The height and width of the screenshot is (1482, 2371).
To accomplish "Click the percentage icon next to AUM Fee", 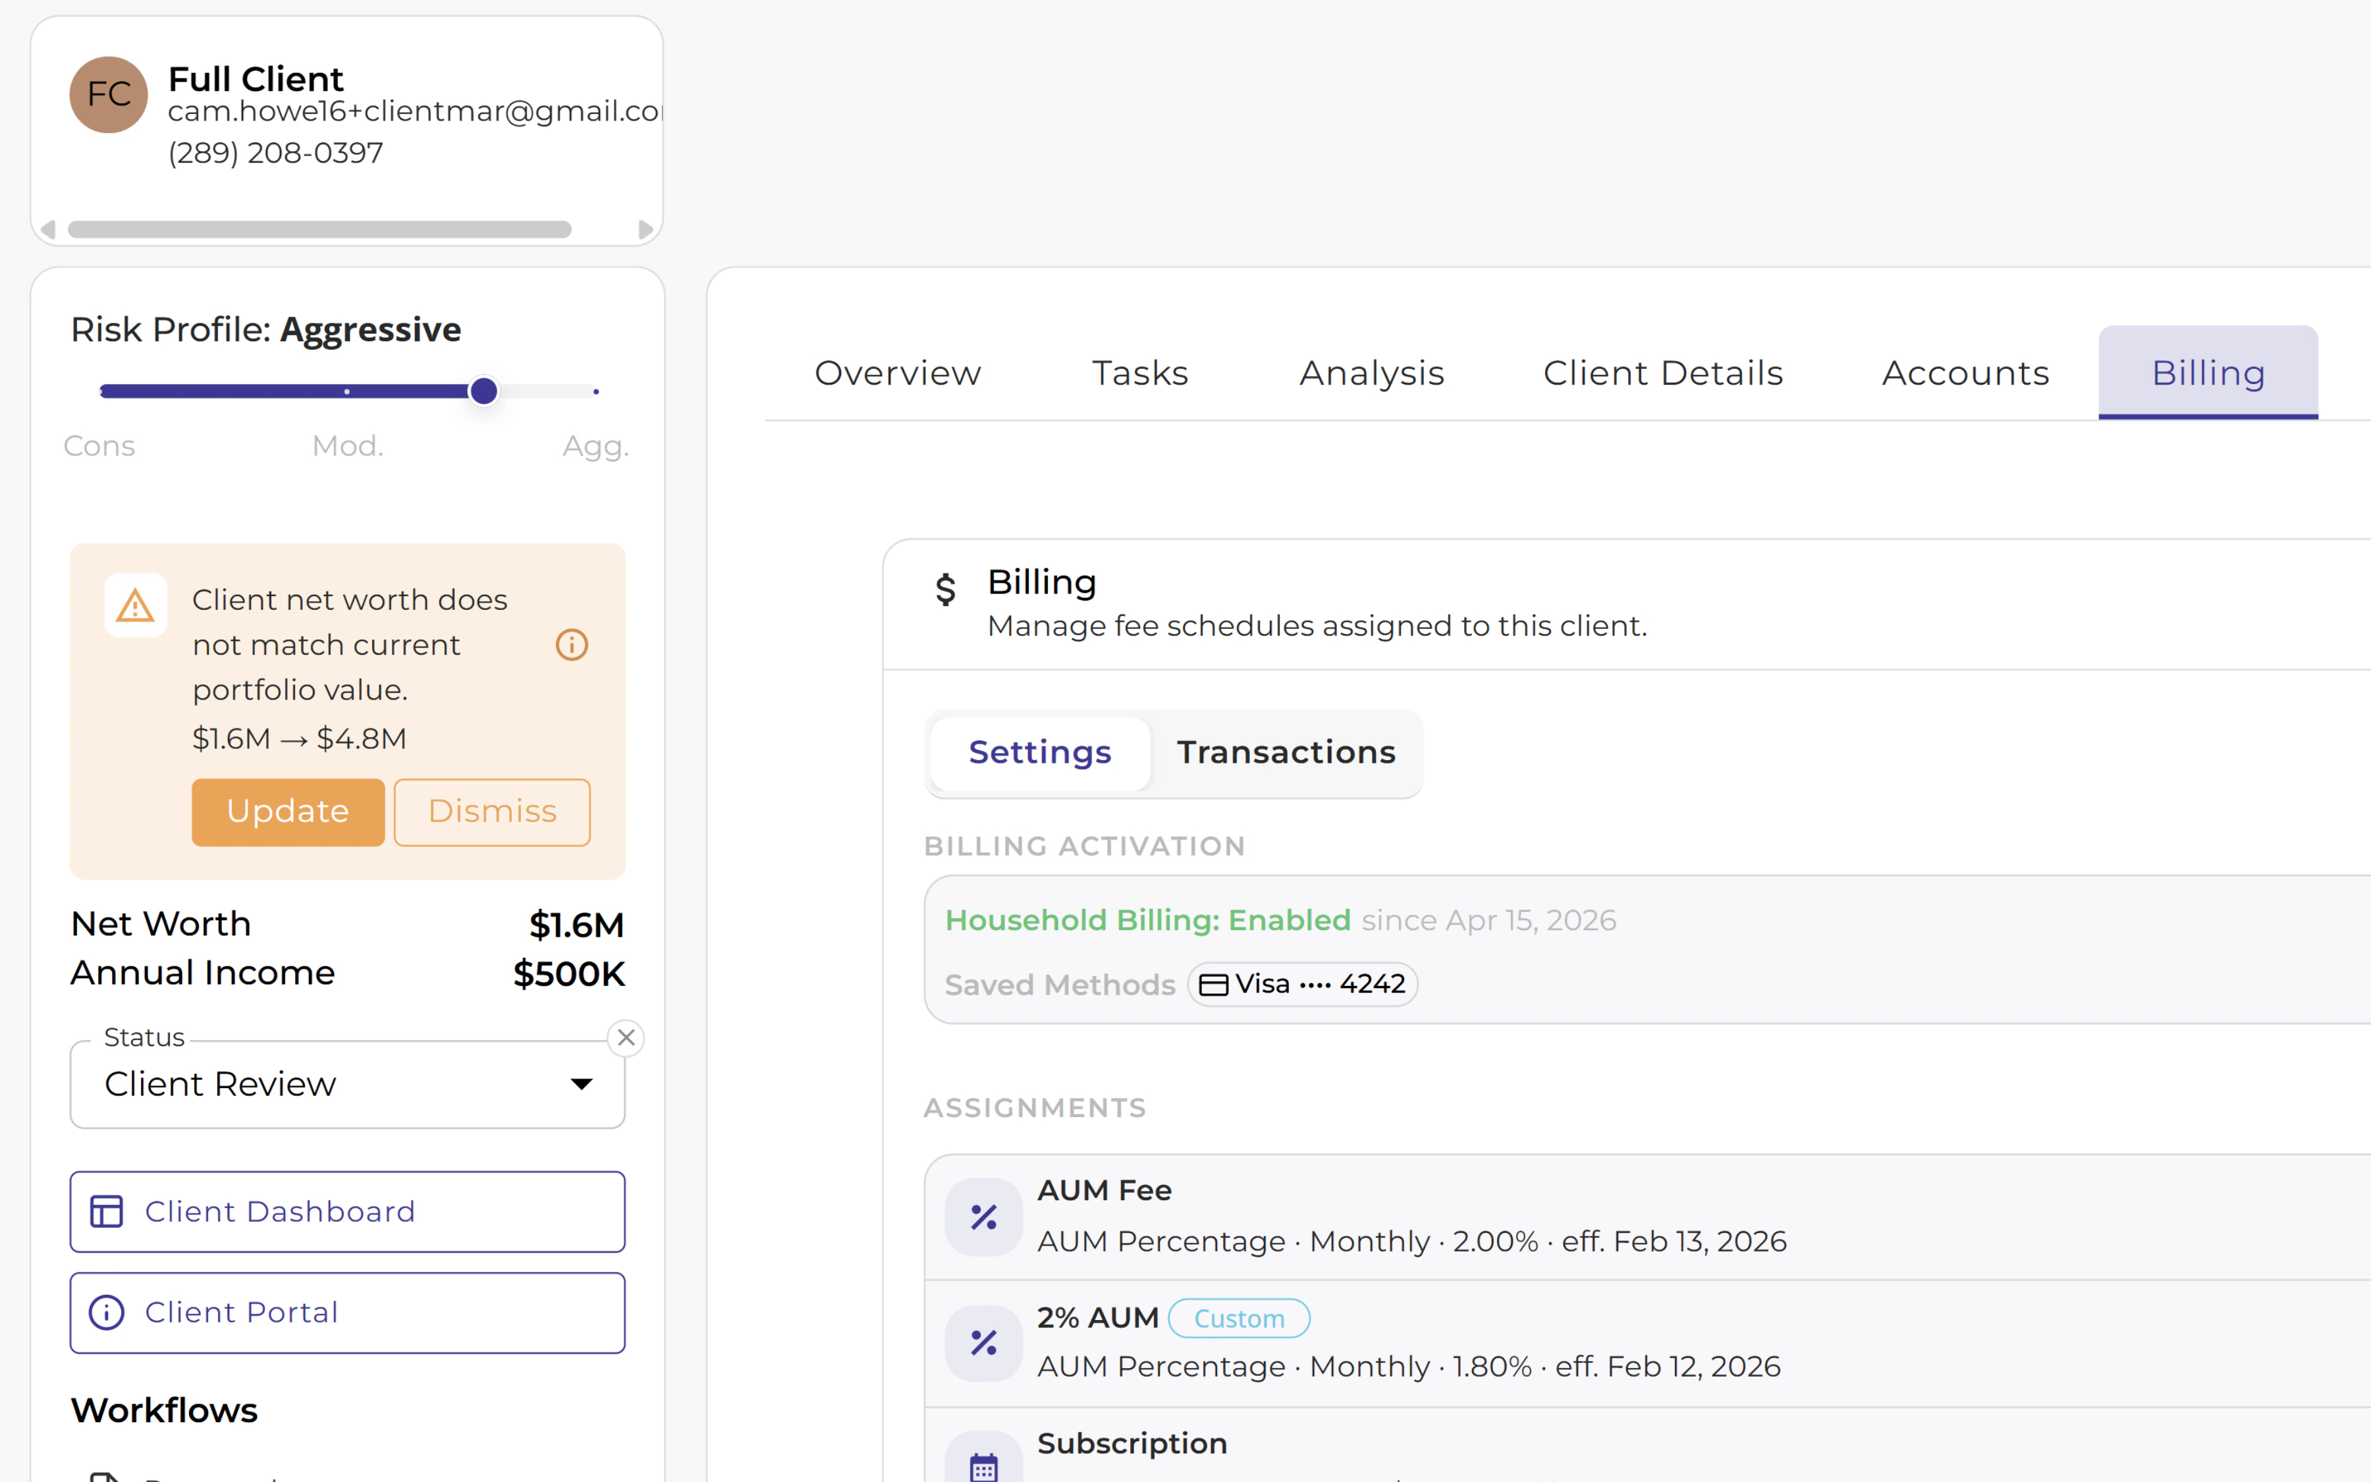I will point(983,1217).
